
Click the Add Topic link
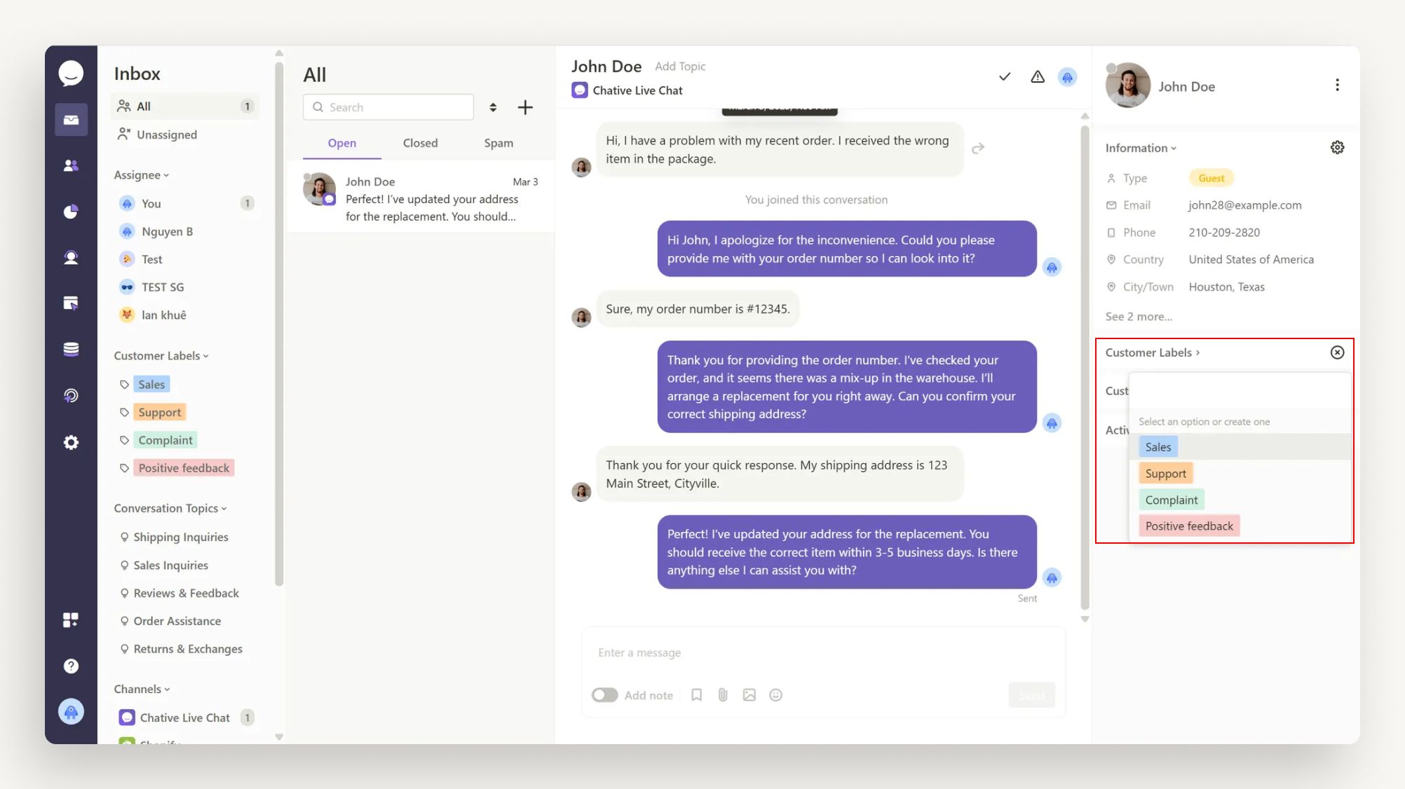tap(680, 67)
